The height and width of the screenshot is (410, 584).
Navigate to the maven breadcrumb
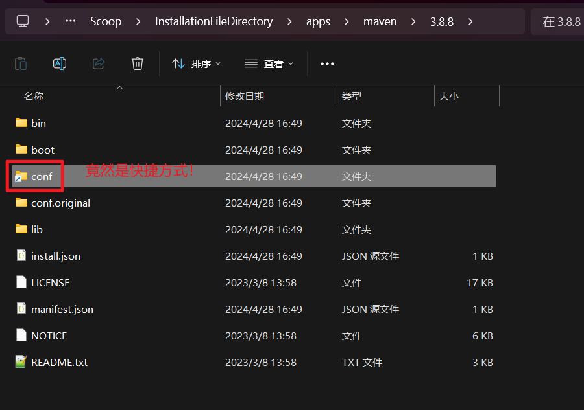380,21
